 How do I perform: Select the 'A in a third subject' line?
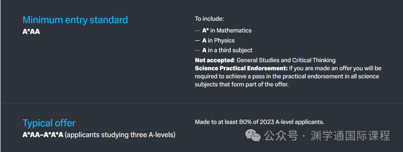[227, 50]
